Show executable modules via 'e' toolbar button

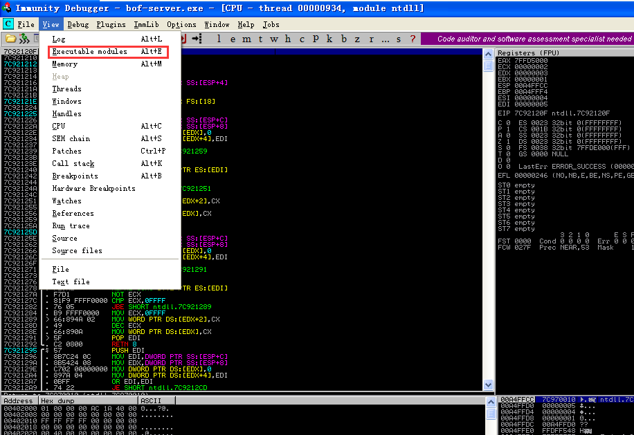[x=233, y=39]
